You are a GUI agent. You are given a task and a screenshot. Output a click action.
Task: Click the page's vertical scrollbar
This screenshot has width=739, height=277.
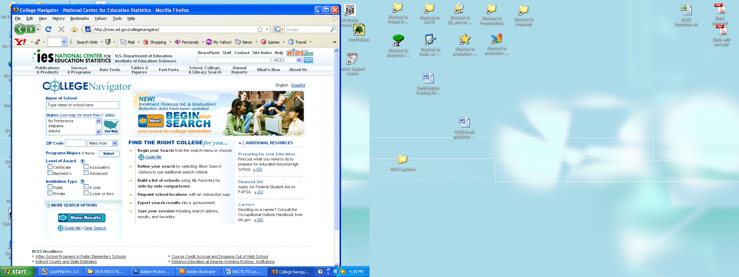[x=336, y=141]
